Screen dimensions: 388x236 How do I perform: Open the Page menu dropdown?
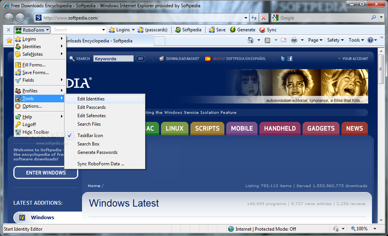point(315,40)
